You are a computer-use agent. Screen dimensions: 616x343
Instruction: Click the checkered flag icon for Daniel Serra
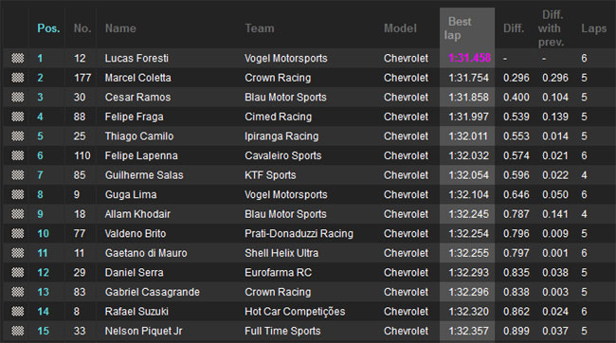pyautogui.click(x=17, y=272)
